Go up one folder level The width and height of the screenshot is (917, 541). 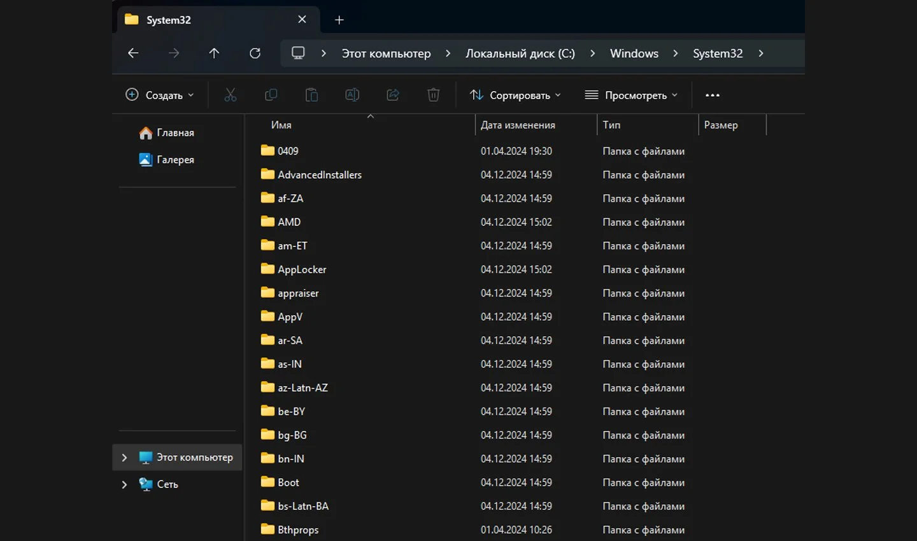point(214,53)
